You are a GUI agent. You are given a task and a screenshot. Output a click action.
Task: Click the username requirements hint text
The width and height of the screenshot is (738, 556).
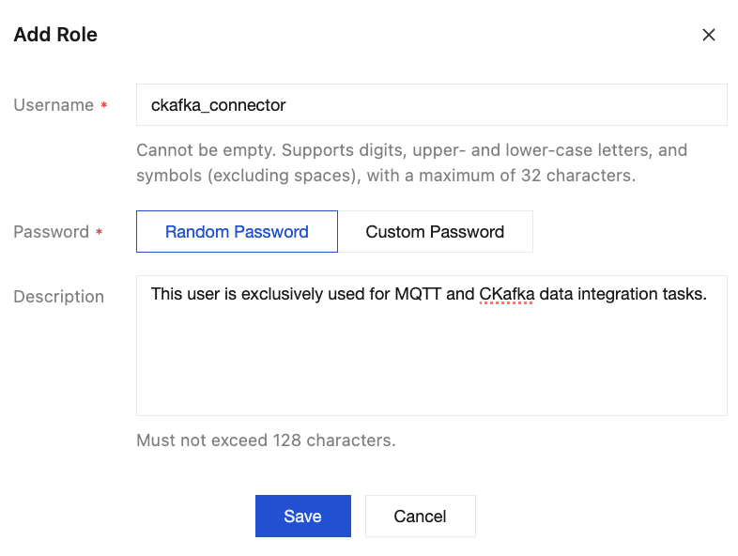(411, 162)
